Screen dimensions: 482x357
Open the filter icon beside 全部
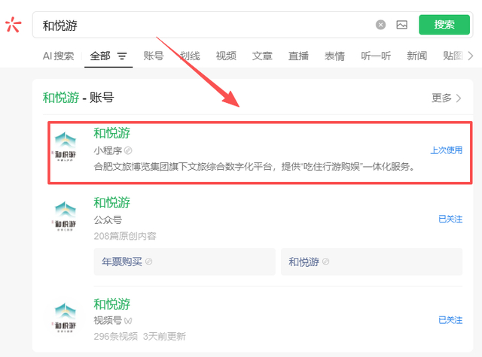pos(122,56)
